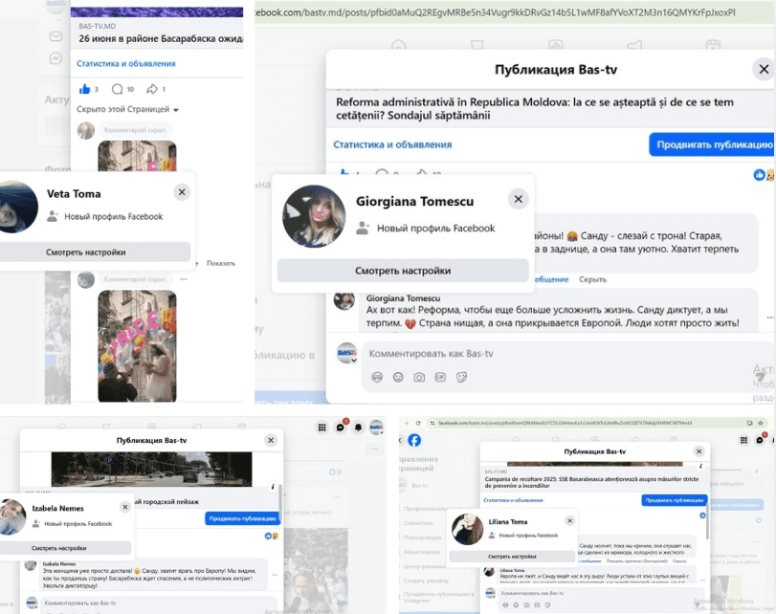Click Продвигать публикацию in the Reforma administrativă dialog
The height and width of the screenshot is (614, 776).
coord(714,144)
